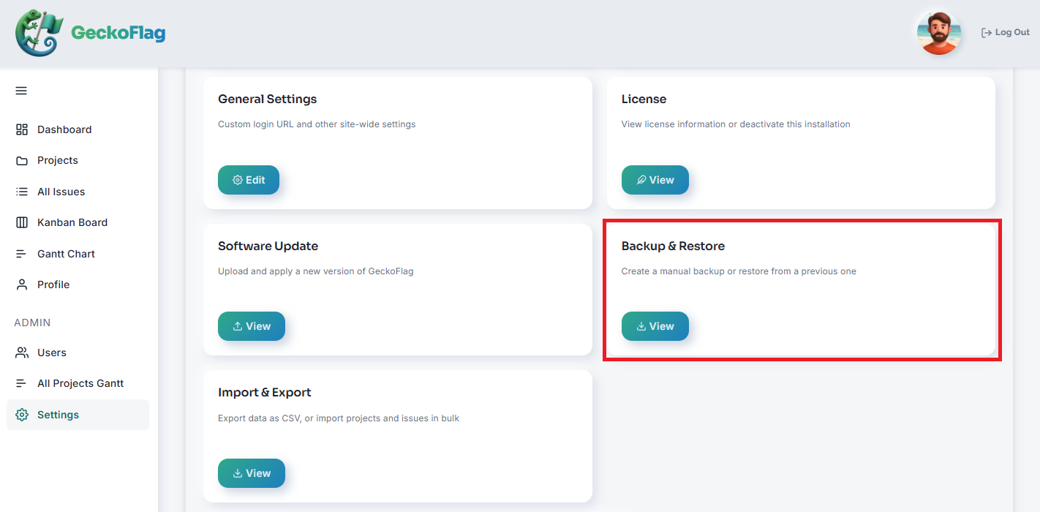Click the Users people icon
Viewport: 1040px width, 512px height.
coord(22,353)
